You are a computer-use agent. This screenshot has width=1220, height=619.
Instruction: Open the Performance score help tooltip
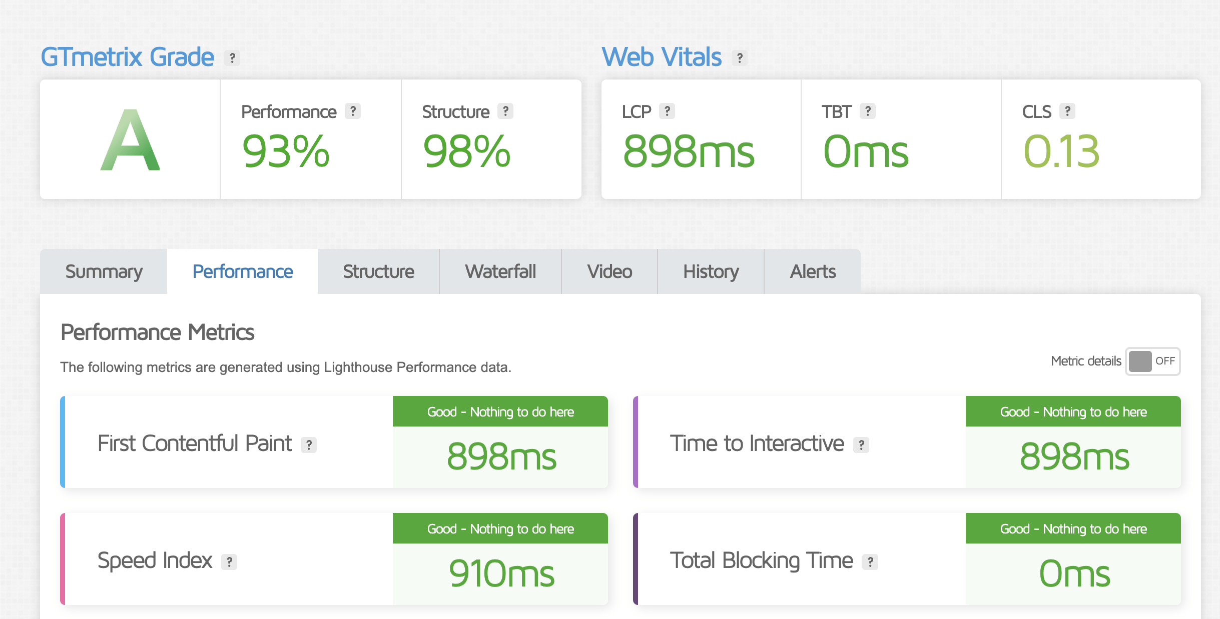tap(353, 111)
